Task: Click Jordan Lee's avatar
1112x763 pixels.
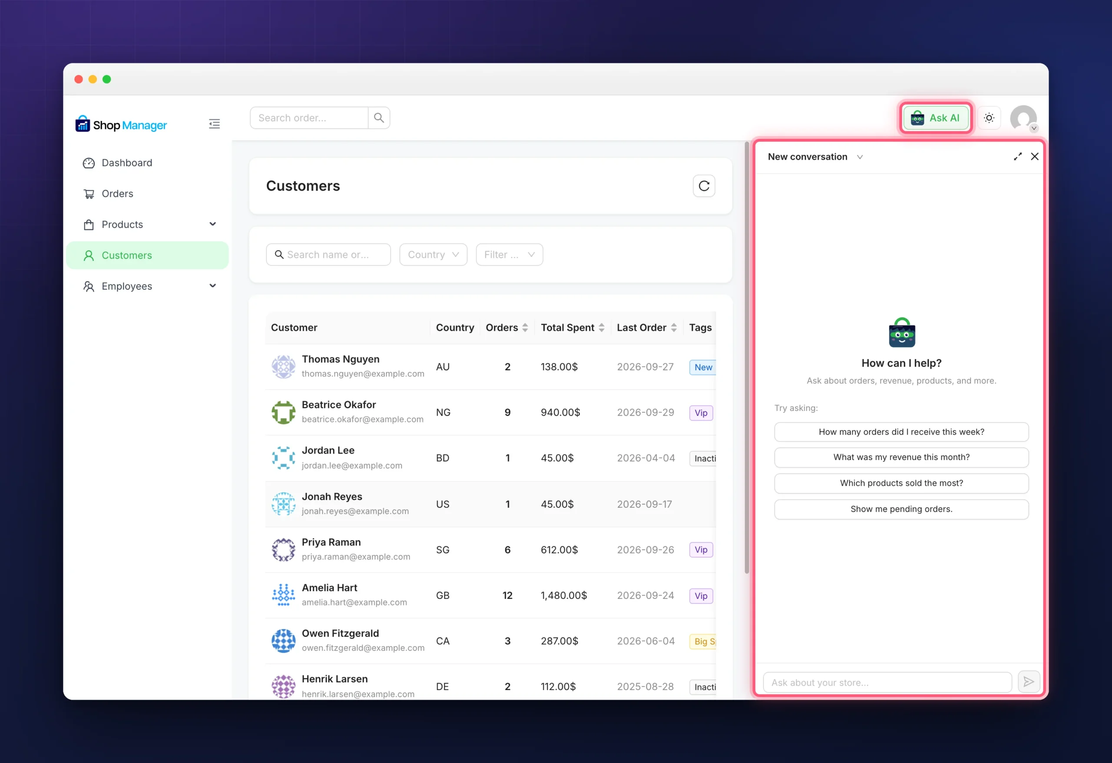Action: [x=283, y=458]
